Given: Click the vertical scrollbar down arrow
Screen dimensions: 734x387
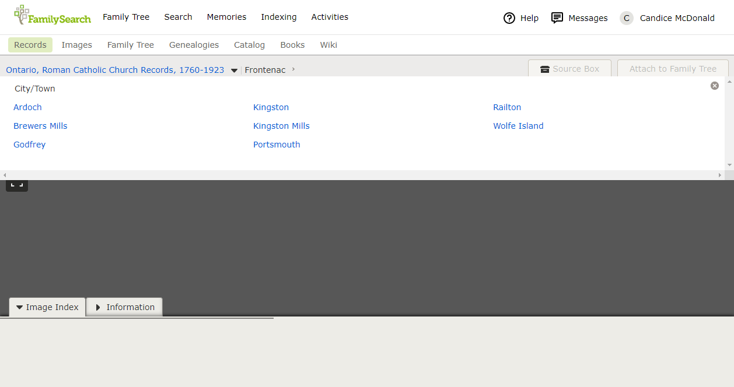Looking at the screenshot, I should 729,165.
